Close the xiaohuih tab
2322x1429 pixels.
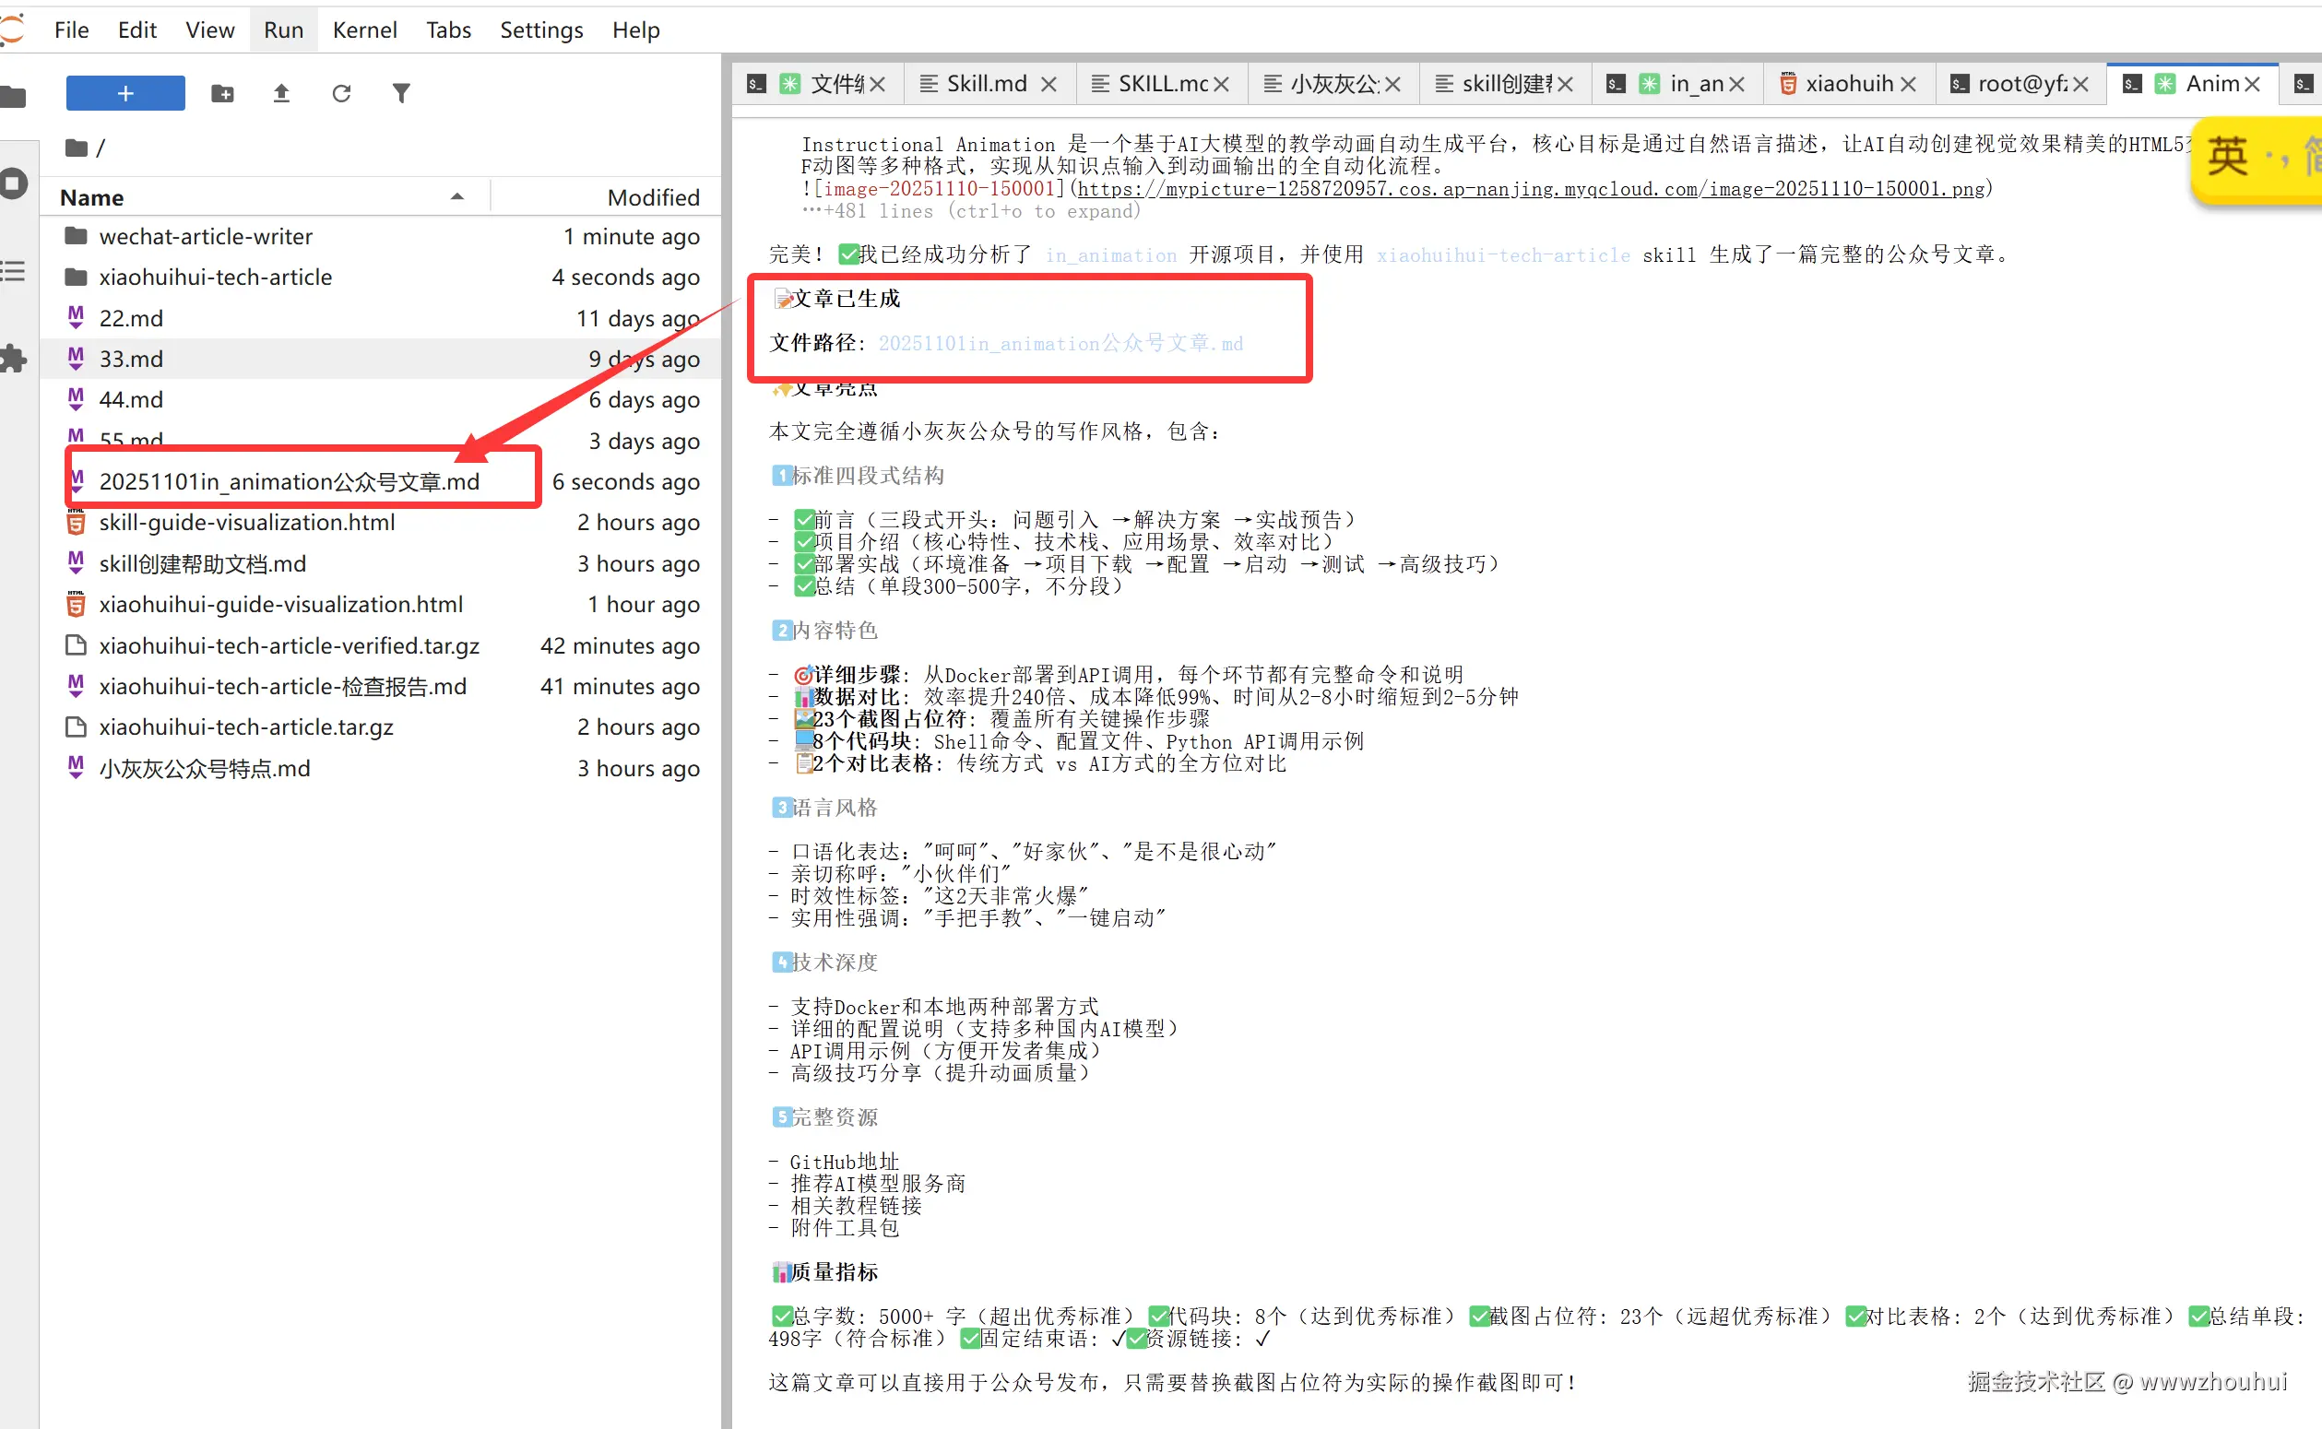click(x=1907, y=84)
